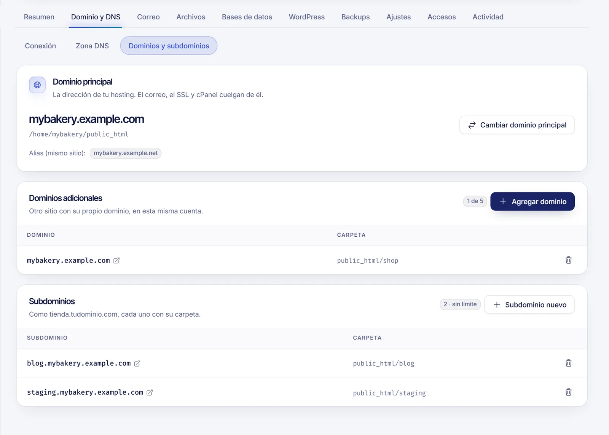Open the WordPress tab
609x435 pixels.
click(307, 17)
